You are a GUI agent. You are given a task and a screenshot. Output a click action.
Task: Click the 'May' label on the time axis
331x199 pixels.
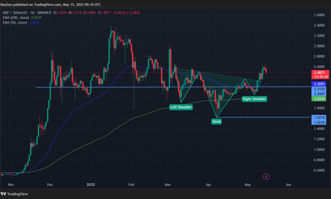click(x=248, y=185)
